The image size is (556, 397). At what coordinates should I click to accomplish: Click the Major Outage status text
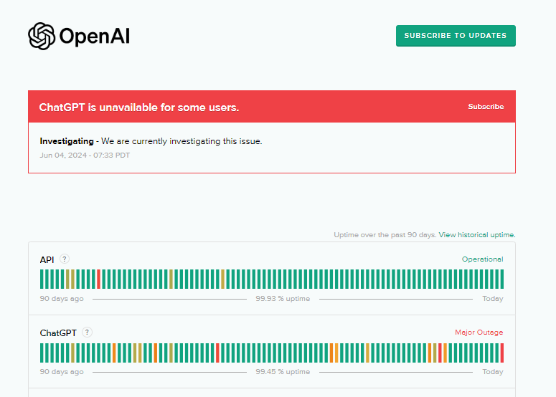479,333
